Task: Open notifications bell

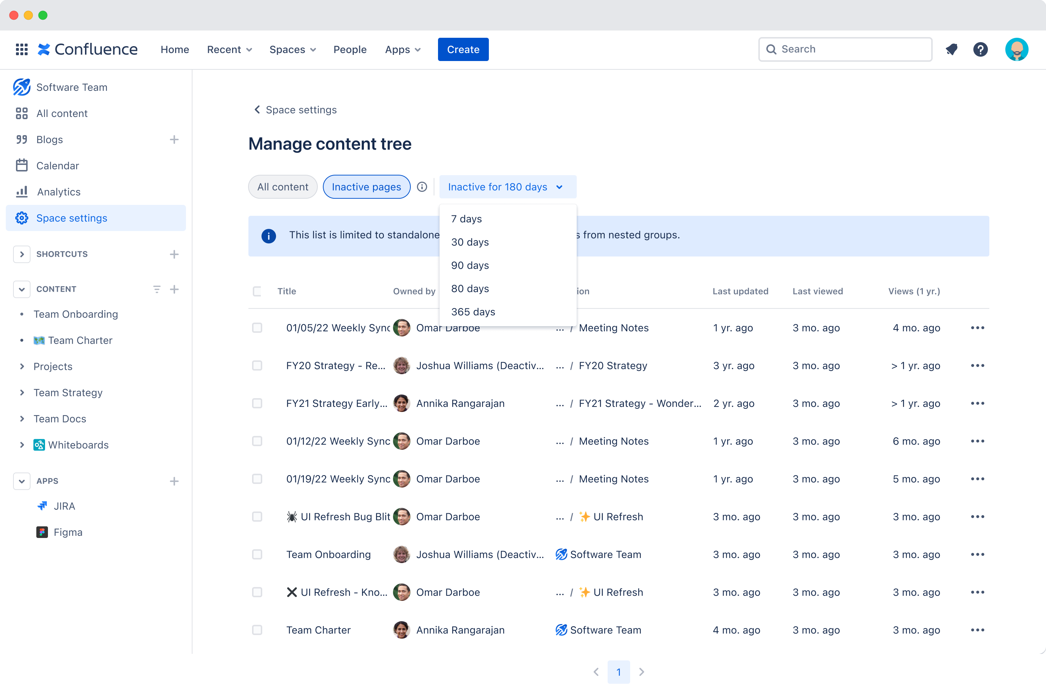Action: (x=952, y=49)
